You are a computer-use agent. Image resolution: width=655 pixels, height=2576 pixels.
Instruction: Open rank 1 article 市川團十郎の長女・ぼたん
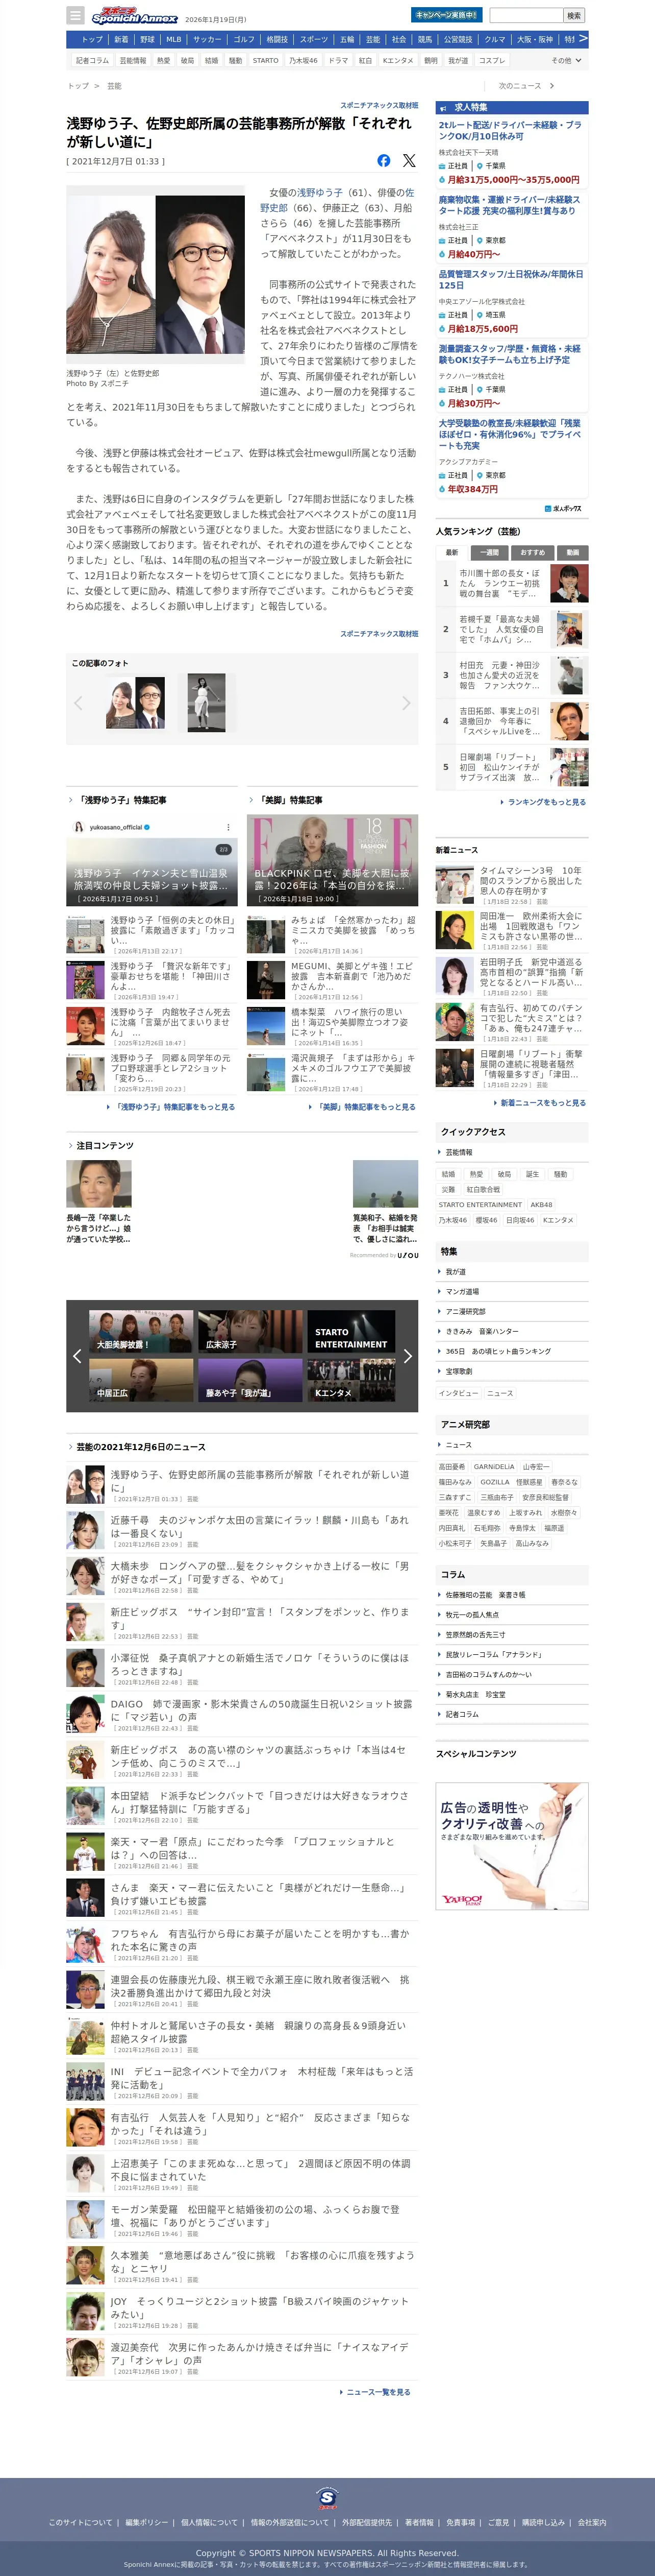(511, 583)
